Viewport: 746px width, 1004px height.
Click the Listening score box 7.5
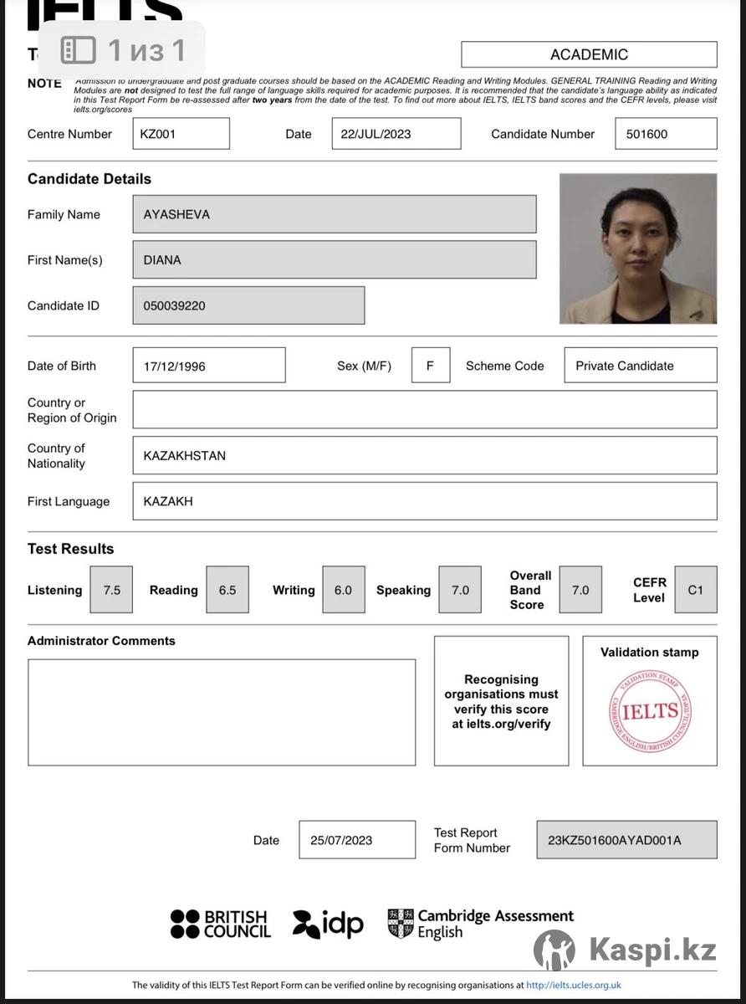(111, 590)
